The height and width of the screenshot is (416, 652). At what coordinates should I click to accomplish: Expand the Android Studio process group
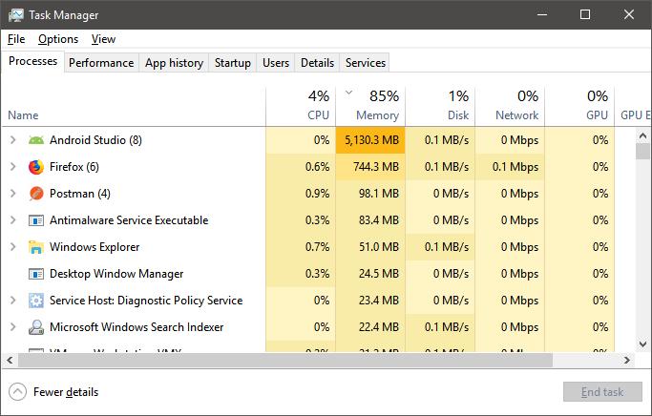tap(12, 140)
